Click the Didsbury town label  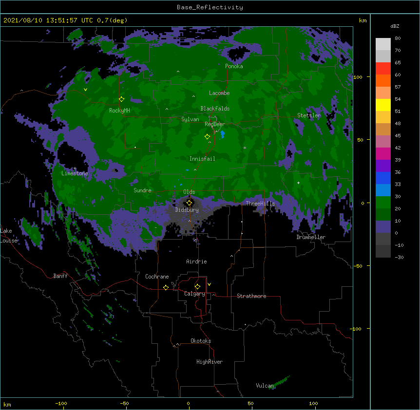coord(187,210)
